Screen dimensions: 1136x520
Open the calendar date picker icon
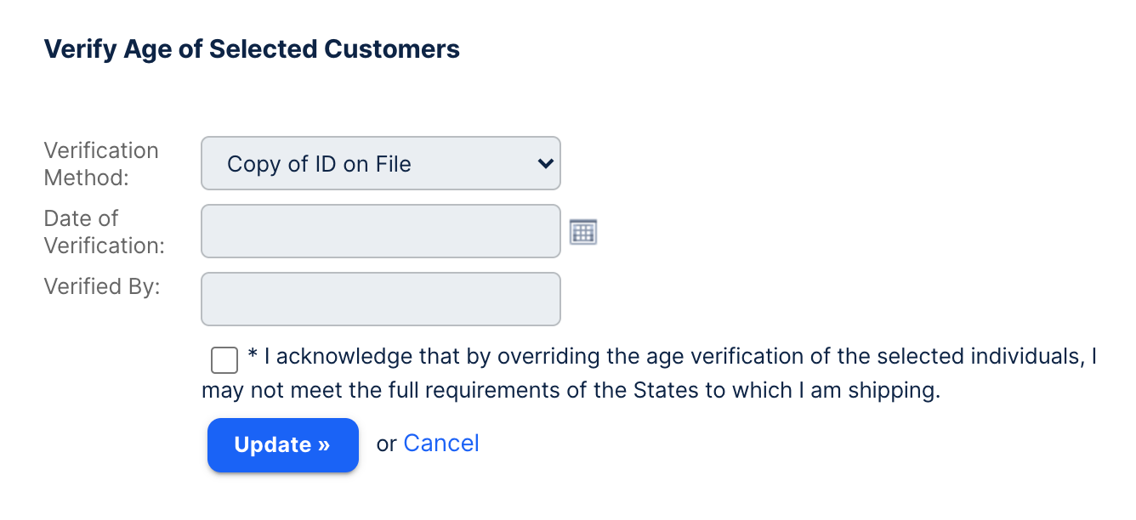pyautogui.click(x=583, y=231)
